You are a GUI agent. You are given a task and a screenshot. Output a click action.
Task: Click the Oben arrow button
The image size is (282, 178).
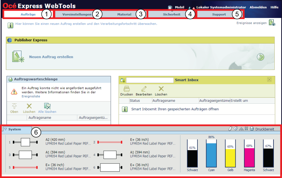(x=14, y=108)
